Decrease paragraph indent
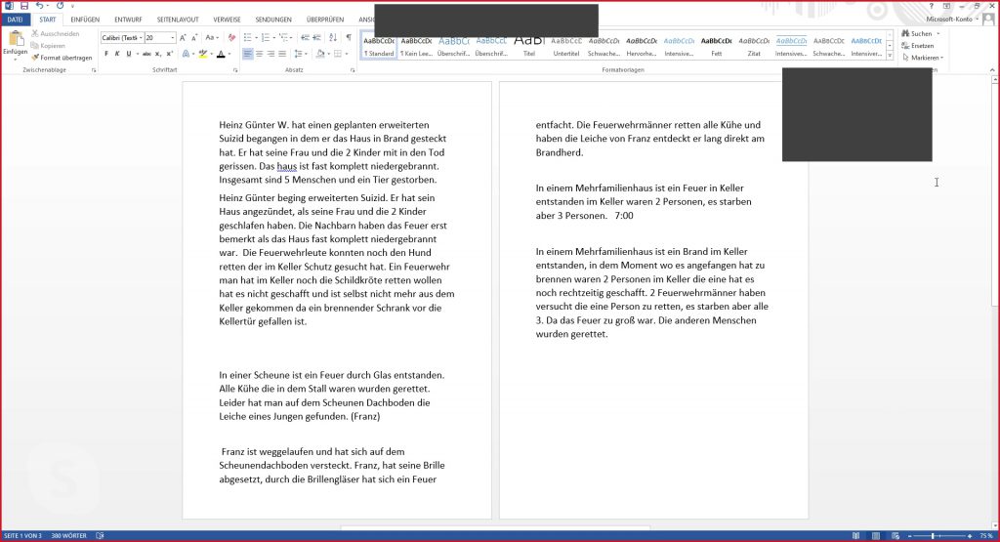The height and width of the screenshot is (542, 1000). pos(305,38)
